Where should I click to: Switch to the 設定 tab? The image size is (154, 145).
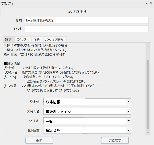pyautogui.click(x=9, y=39)
